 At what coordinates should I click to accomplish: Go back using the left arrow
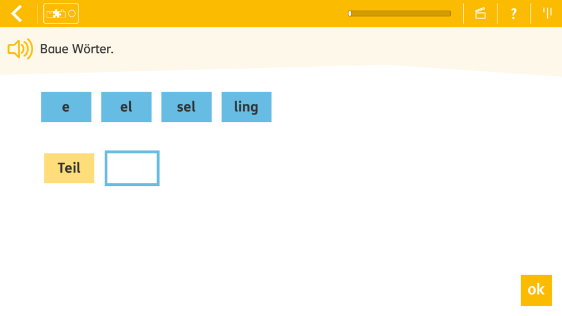(17, 13)
